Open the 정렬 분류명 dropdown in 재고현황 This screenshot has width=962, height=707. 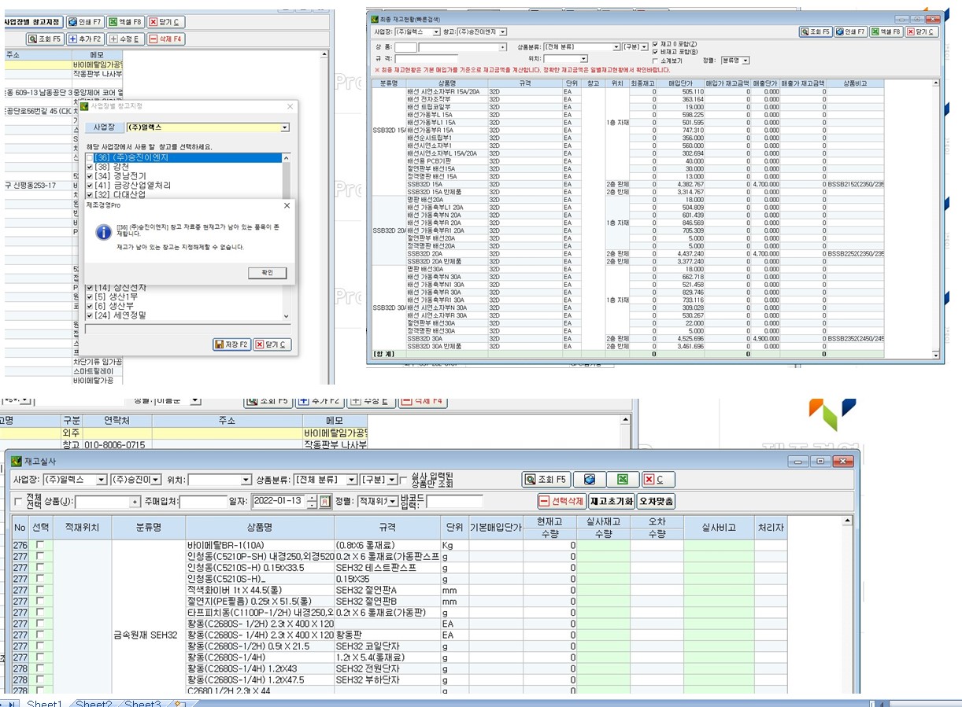click(746, 60)
